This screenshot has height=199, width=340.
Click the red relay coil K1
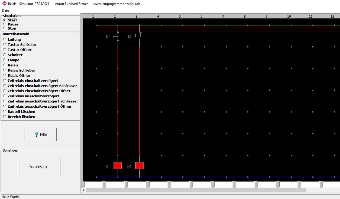[x=118, y=165]
